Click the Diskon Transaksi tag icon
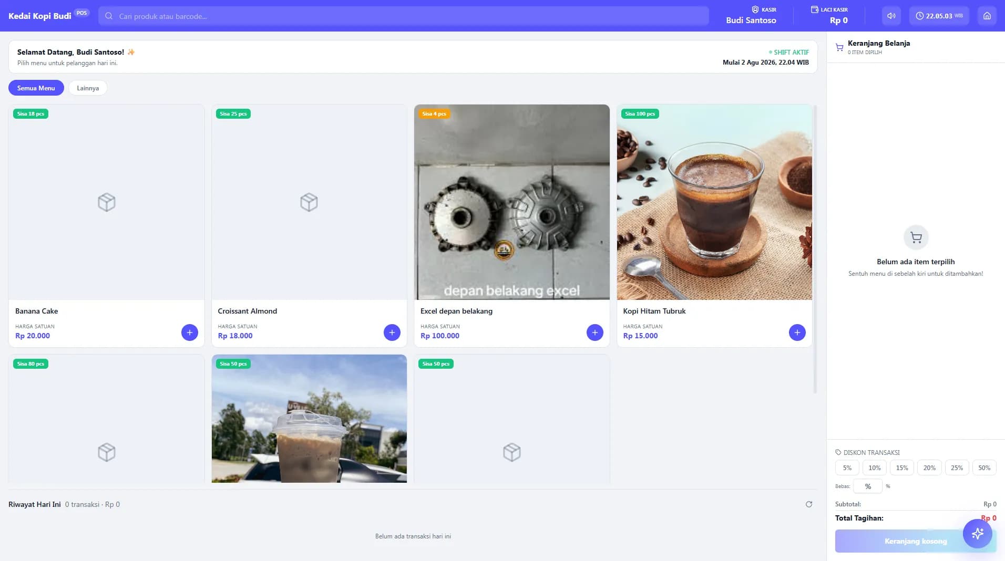 pos(838,452)
